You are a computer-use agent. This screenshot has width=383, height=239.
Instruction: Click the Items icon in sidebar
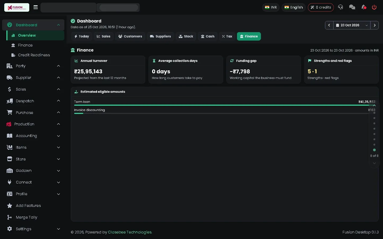click(10, 147)
